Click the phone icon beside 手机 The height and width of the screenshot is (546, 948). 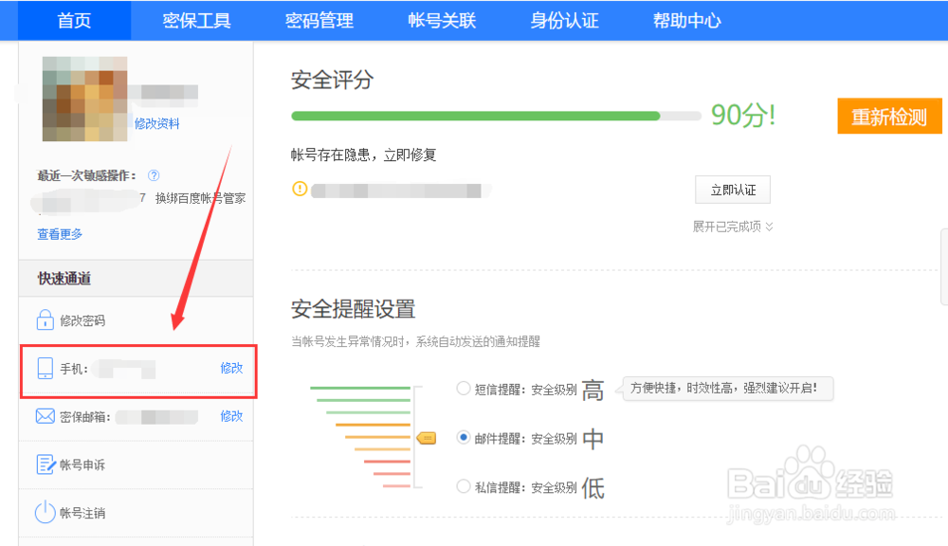45,369
